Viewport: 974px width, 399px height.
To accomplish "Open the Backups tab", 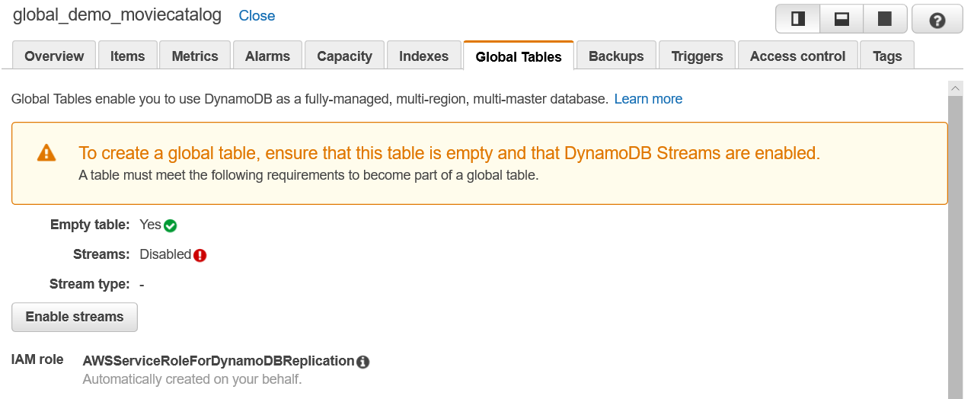I will pos(616,56).
